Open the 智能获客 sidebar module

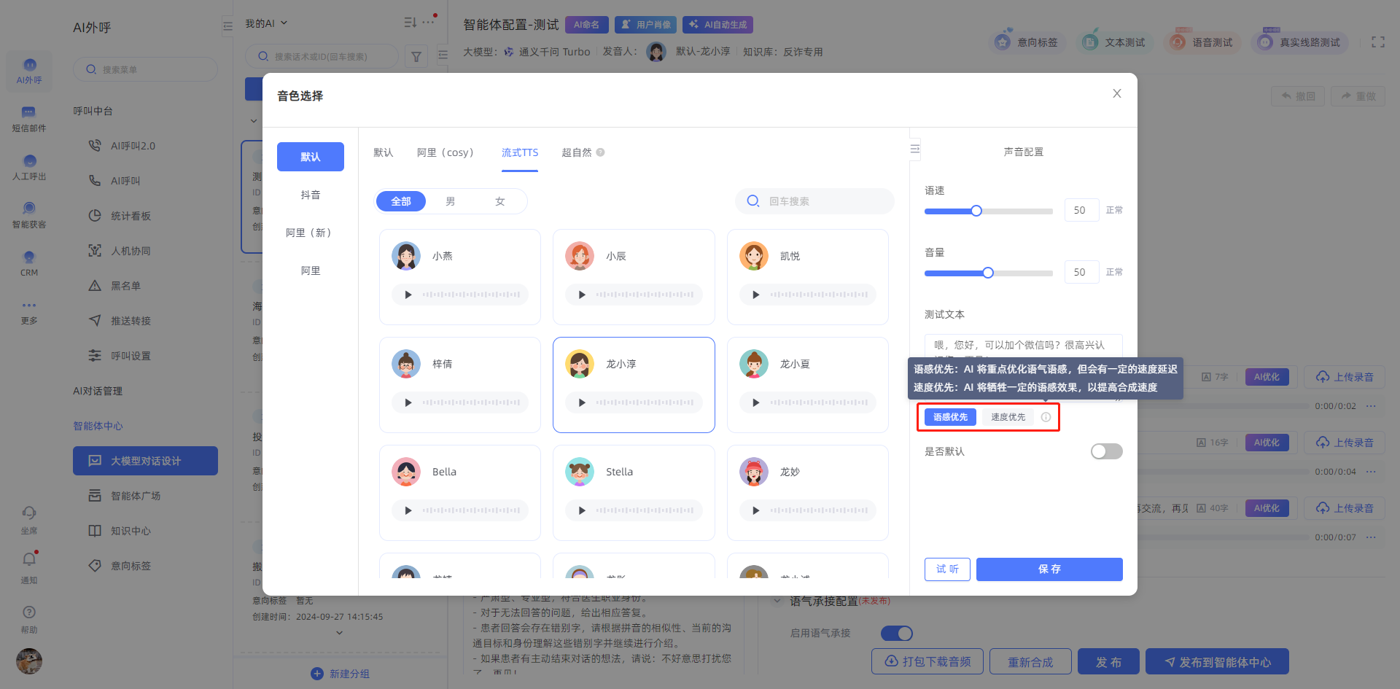tap(29, 215)
